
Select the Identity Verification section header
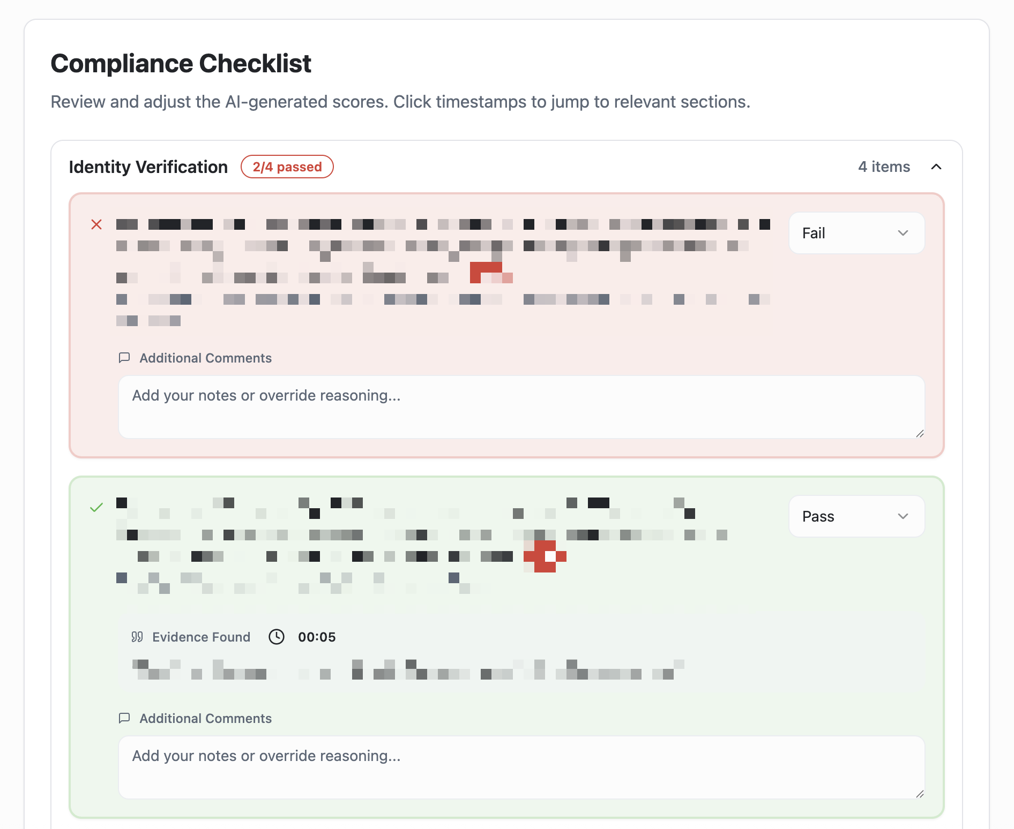[x=148, y=167]
